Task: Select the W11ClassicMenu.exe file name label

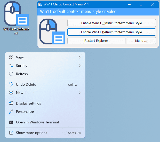Action: [x=16, y=31]
